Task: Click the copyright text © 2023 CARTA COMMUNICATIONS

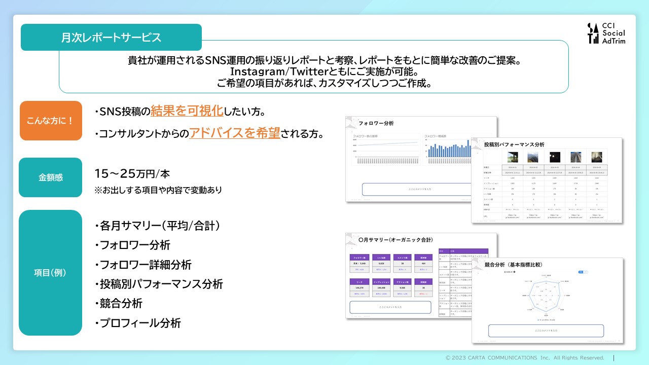Action: 525,357
